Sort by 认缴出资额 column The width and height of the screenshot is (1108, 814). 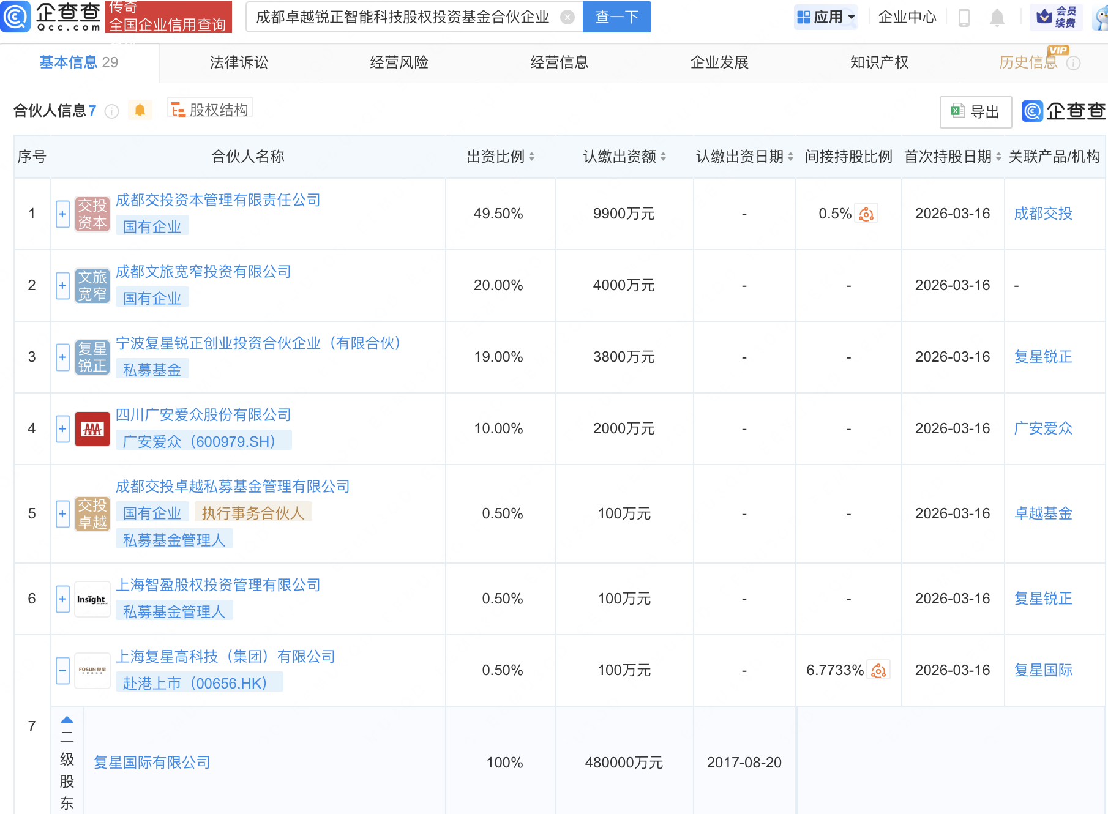tap(663, 157)
